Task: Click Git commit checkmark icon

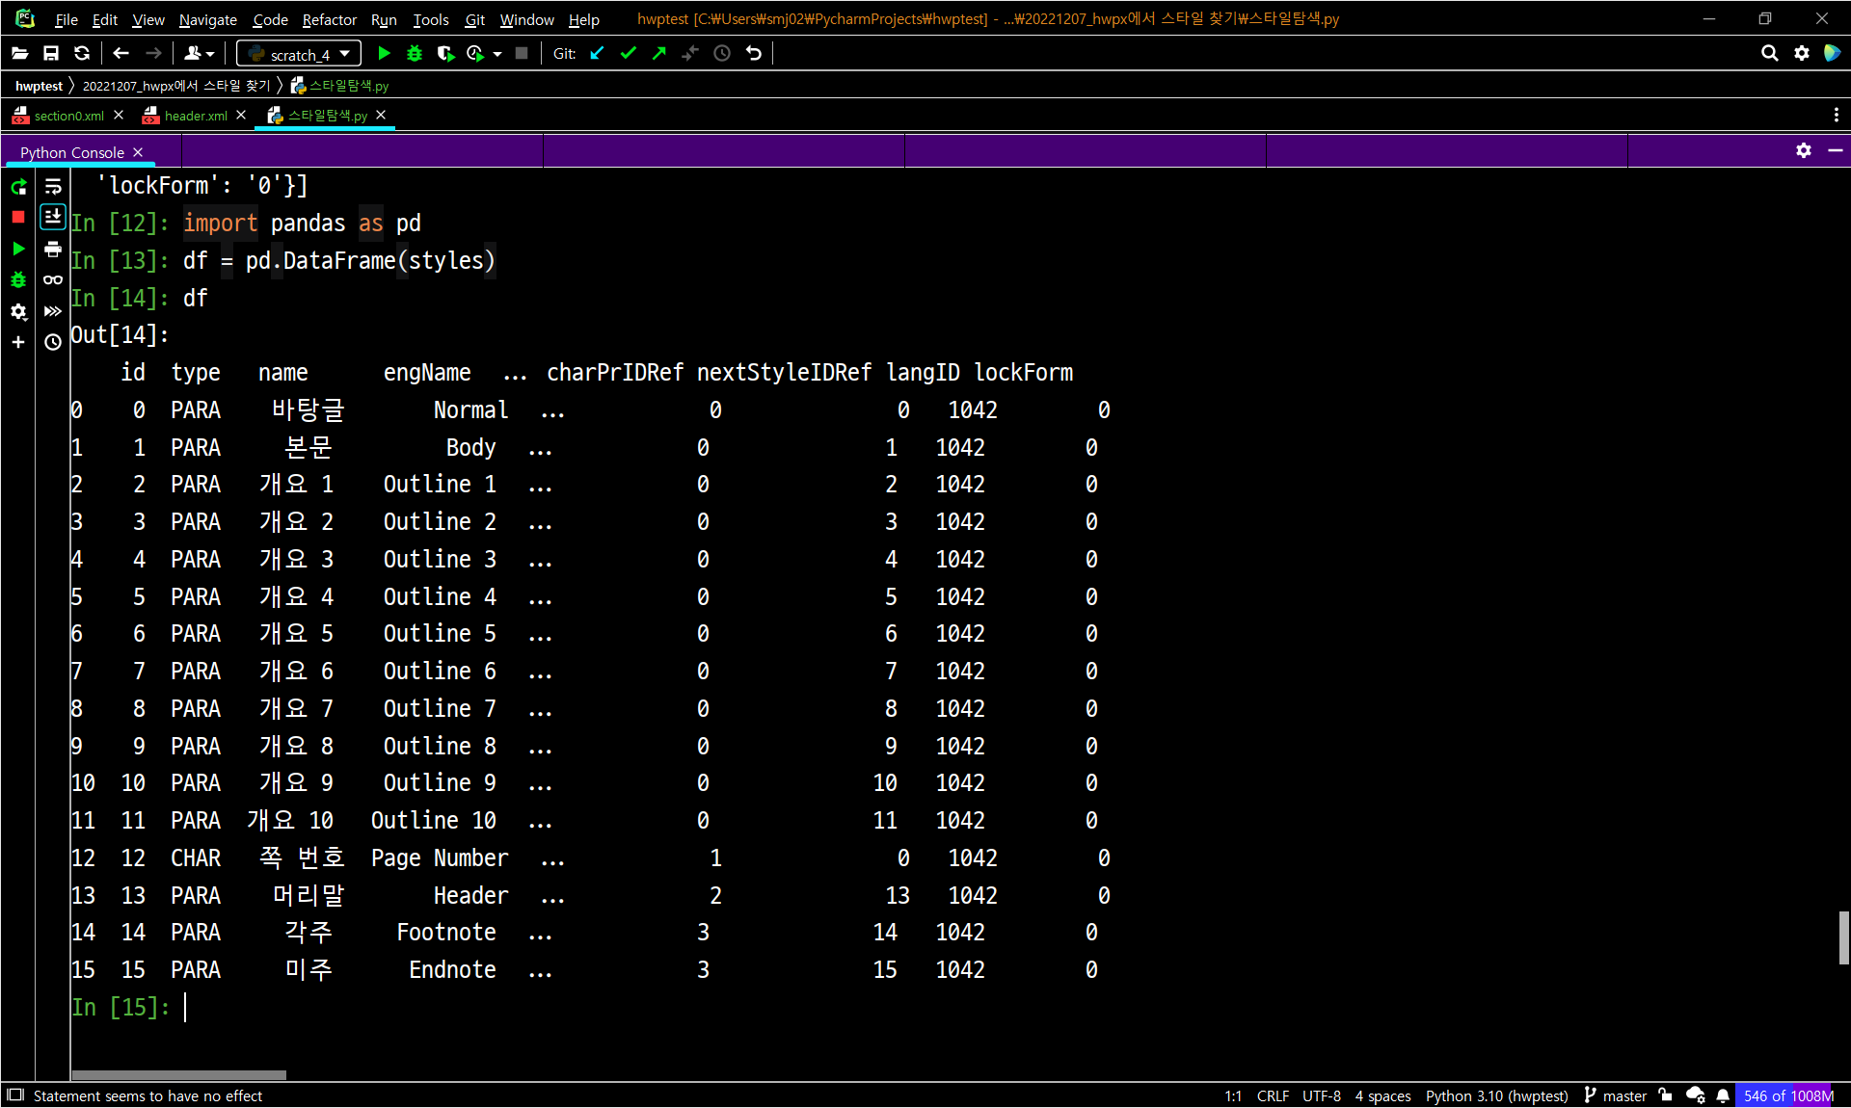Action: click(x=628, y=54)
